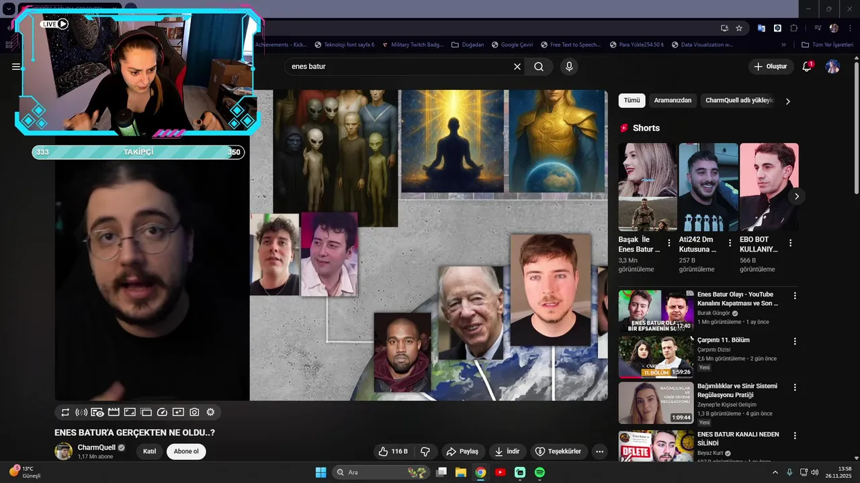Viewport: 860px width, 483px height.
Task: Bookmark this page with the star icon
Action: (739, 28)
